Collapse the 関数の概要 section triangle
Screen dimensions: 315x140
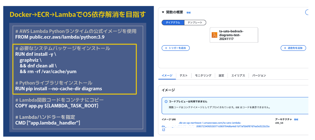pyautogui.click(x=163, y=12)
